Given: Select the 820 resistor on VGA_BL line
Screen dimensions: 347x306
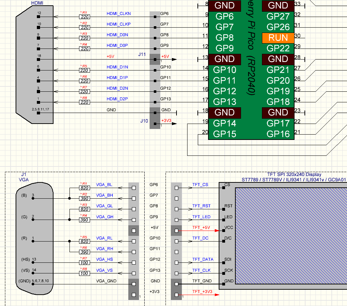Looking at the screenshot, I should (x=84, y=188).
